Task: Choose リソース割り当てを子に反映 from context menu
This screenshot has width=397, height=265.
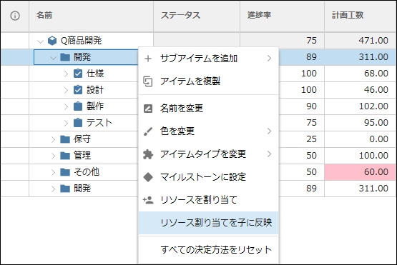Action: tap(209, 223)
